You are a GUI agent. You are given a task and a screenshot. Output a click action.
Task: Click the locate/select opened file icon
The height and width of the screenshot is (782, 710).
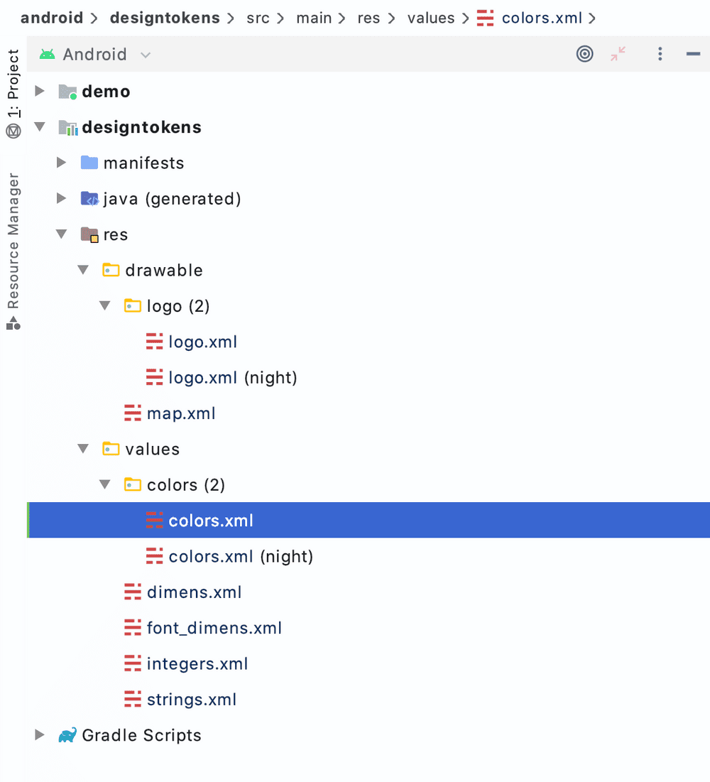584,53
